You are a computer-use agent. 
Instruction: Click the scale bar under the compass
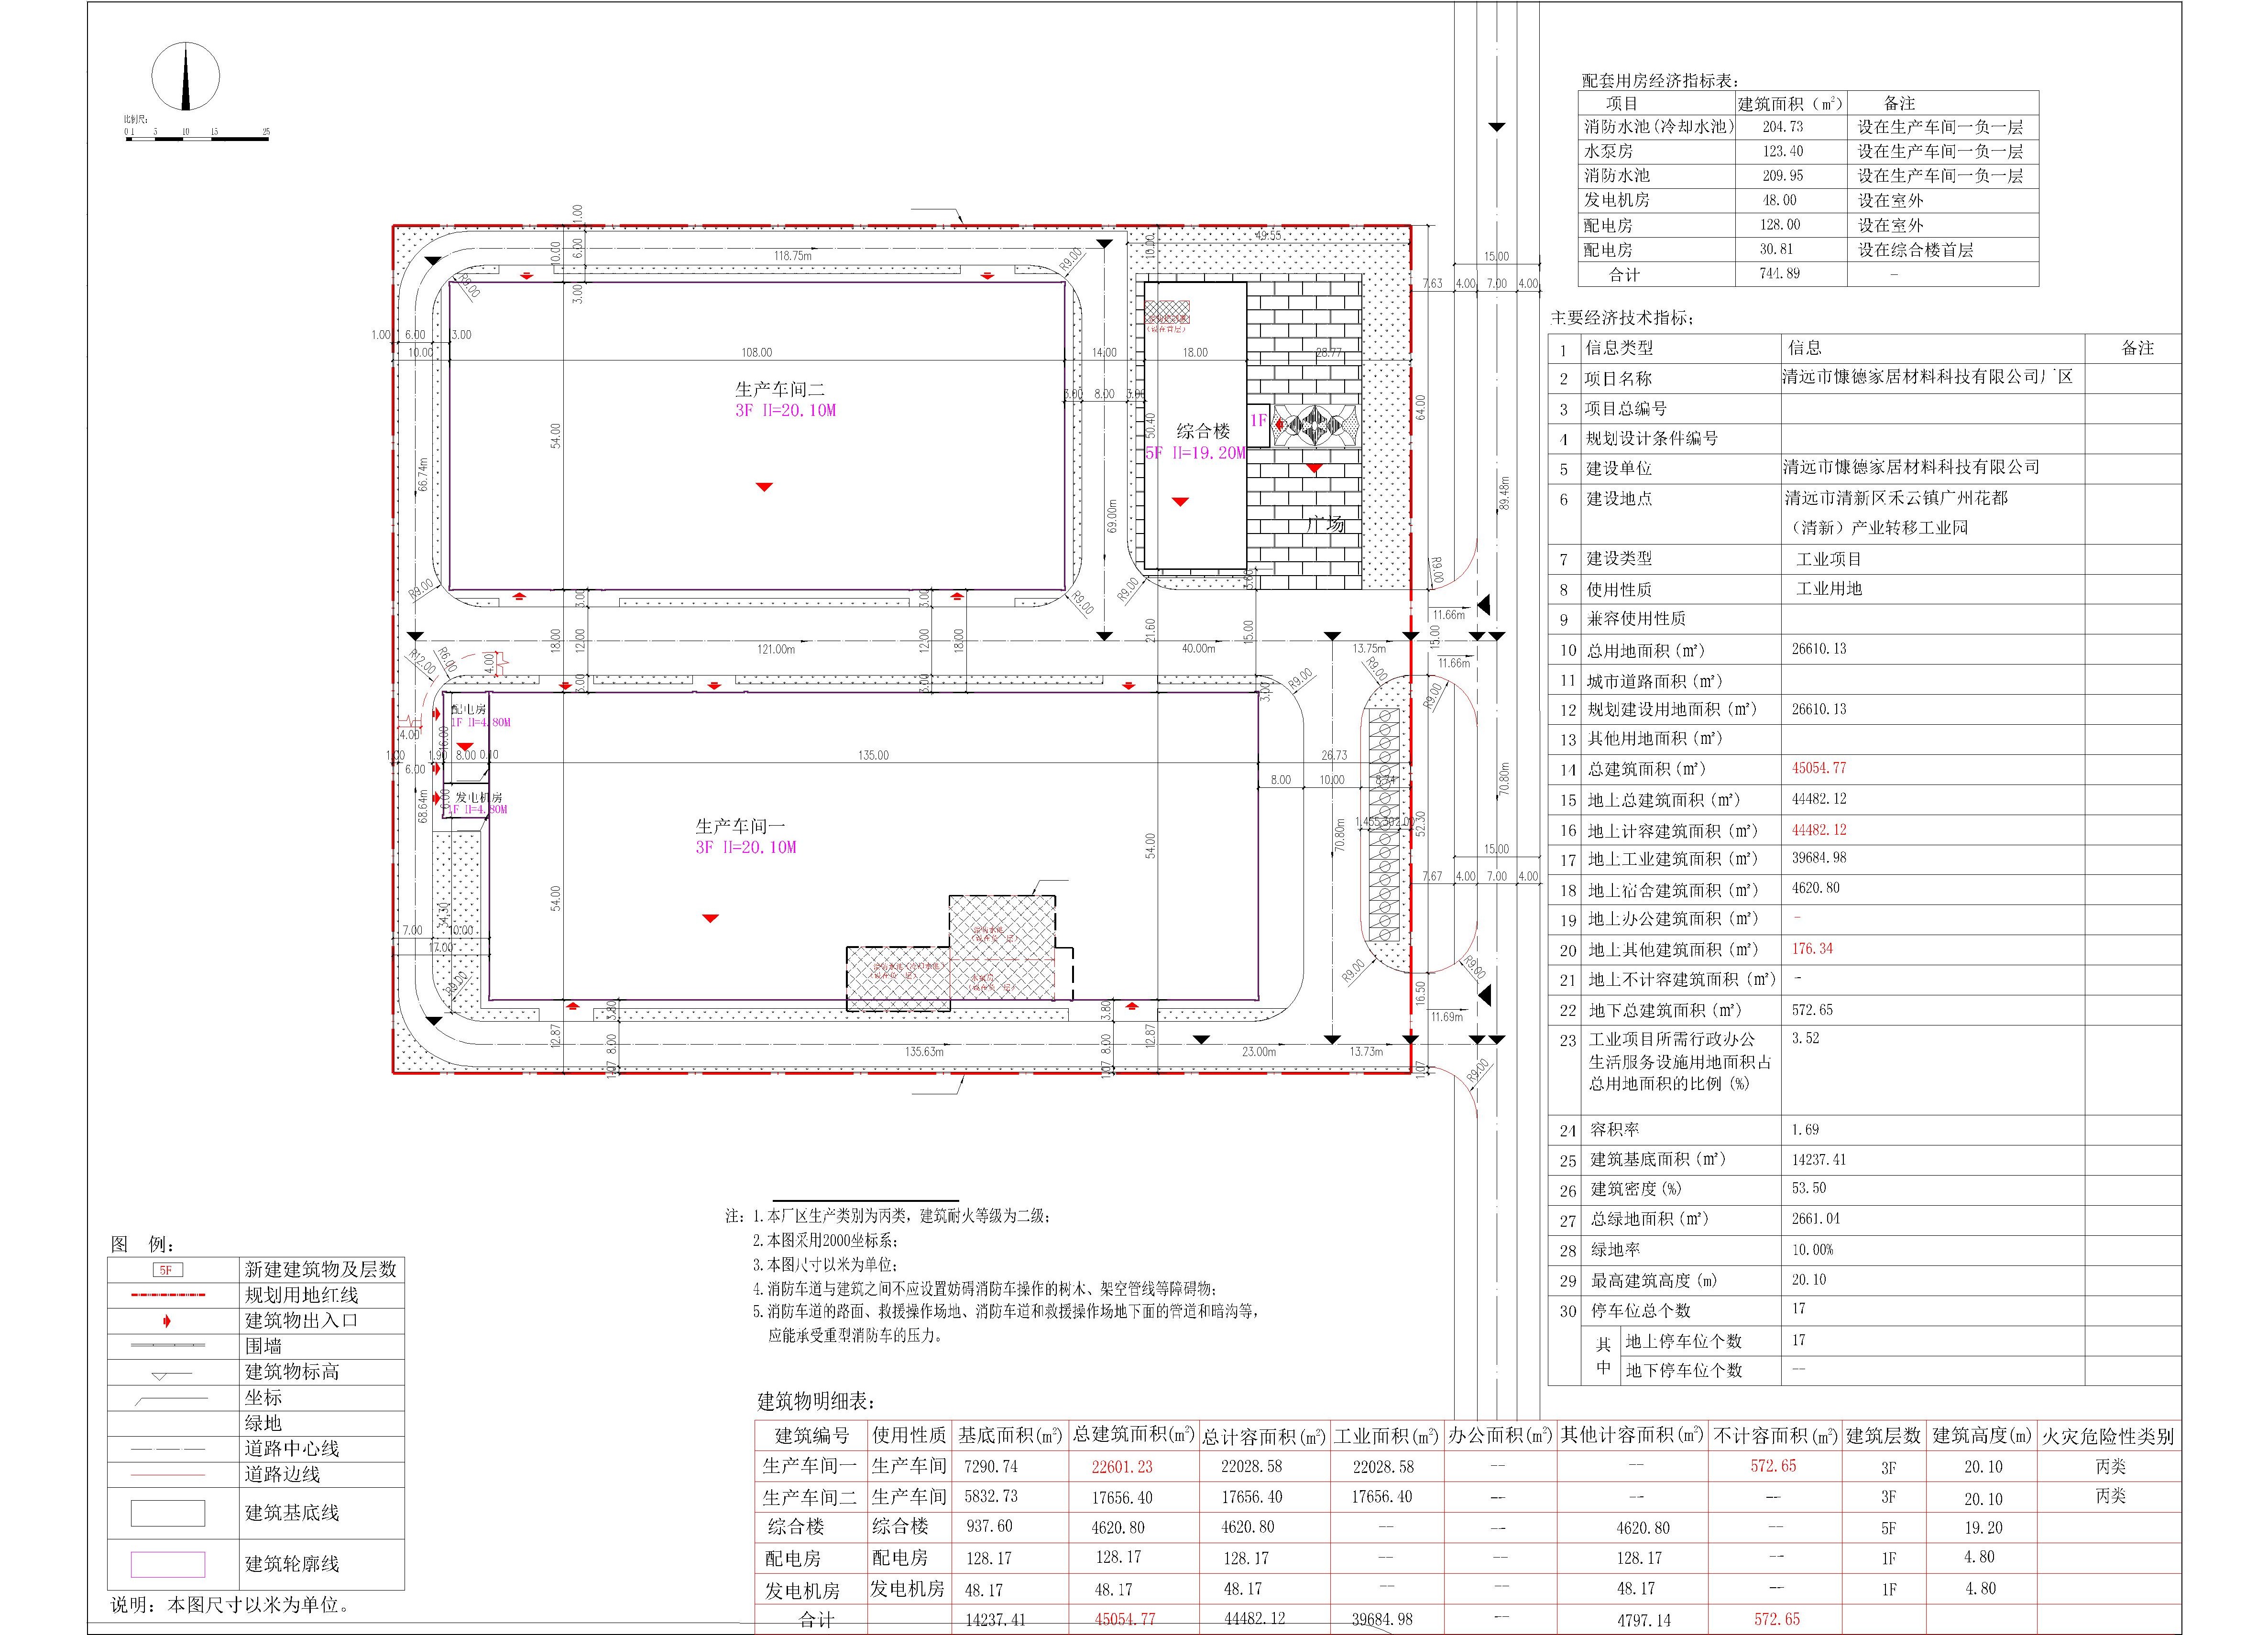point(196,138)
